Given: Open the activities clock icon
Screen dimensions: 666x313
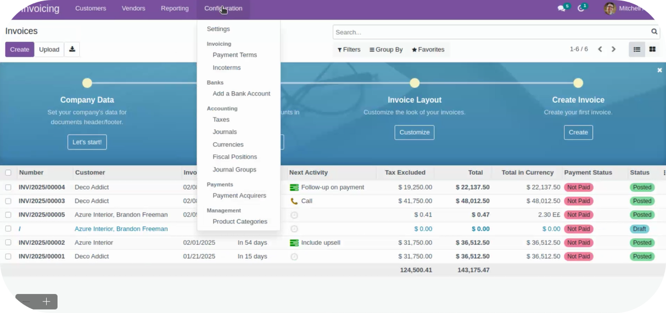Looking at the screenshot, I should point(581,9).
